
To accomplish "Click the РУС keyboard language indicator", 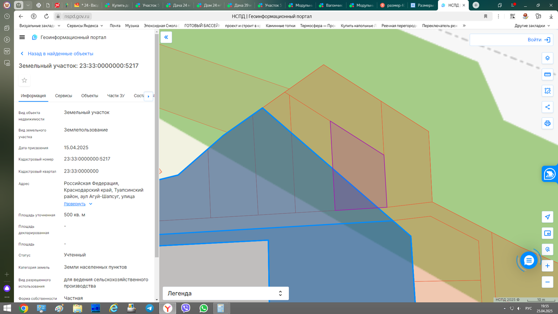I will 529,308.
